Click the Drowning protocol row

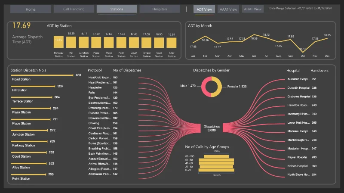click(x=103, y=108)
